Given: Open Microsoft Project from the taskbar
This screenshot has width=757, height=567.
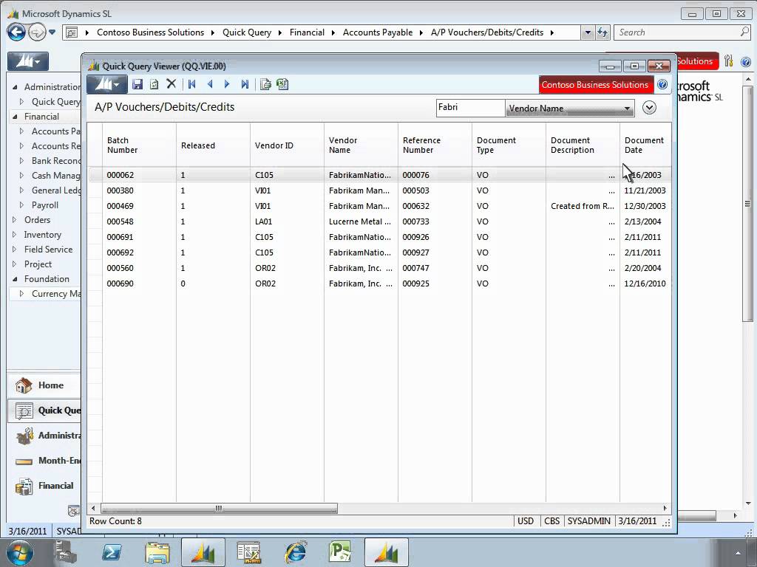Looking at the screenshot, I should pyautogui.click(x=340, y=552).
